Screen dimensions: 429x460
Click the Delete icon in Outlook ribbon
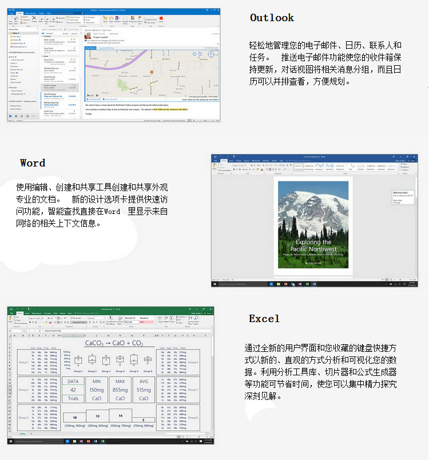pyautogui.click(x=35, y=19)
